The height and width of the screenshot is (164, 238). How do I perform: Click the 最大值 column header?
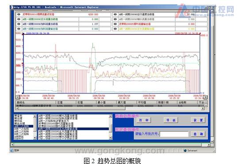tap(127, 102)
